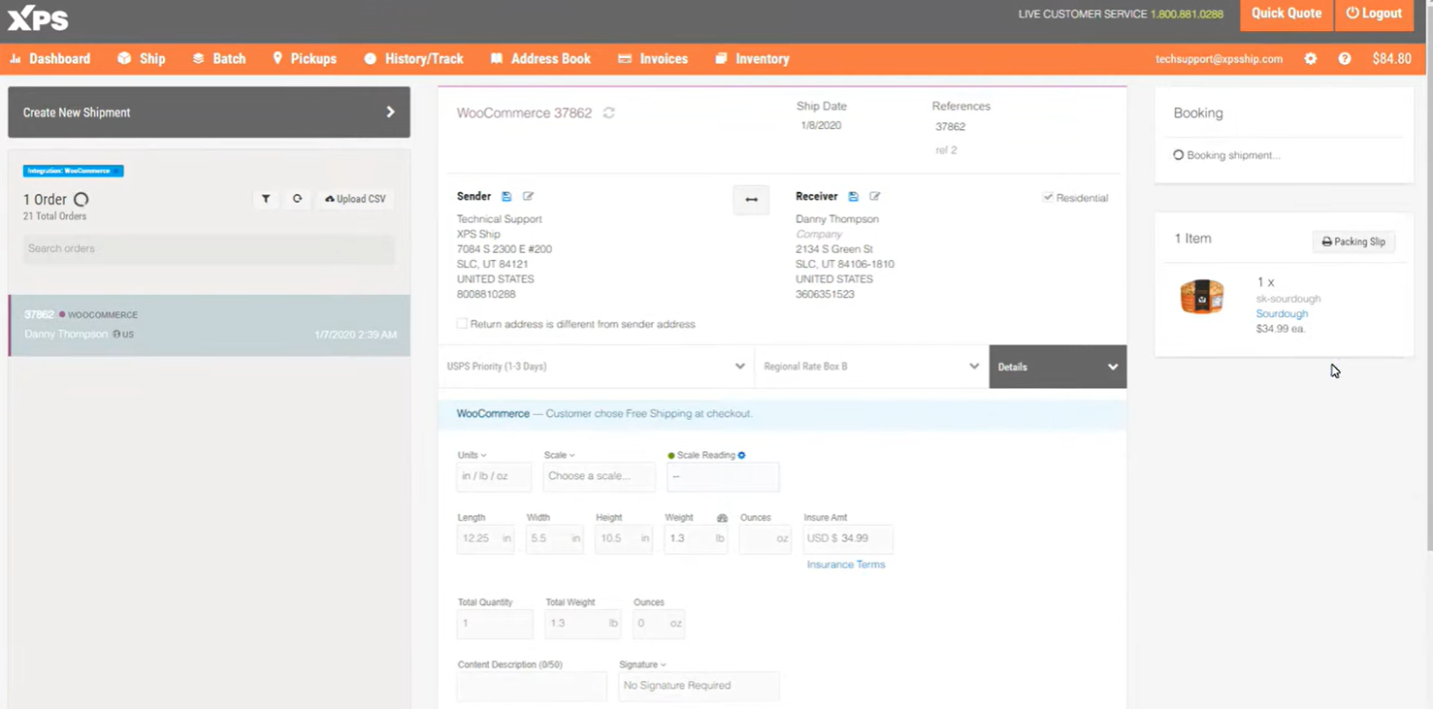This screenshot has height=709, width=1433.
Task: Open the USPS Priority service dropdown
Action: [596, 367]
